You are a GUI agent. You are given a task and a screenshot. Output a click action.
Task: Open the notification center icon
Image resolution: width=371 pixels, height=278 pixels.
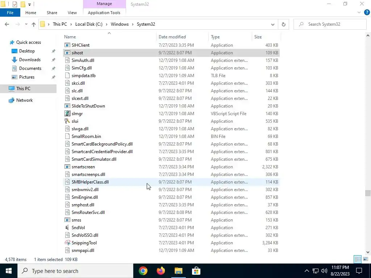(x=359, y=271)
